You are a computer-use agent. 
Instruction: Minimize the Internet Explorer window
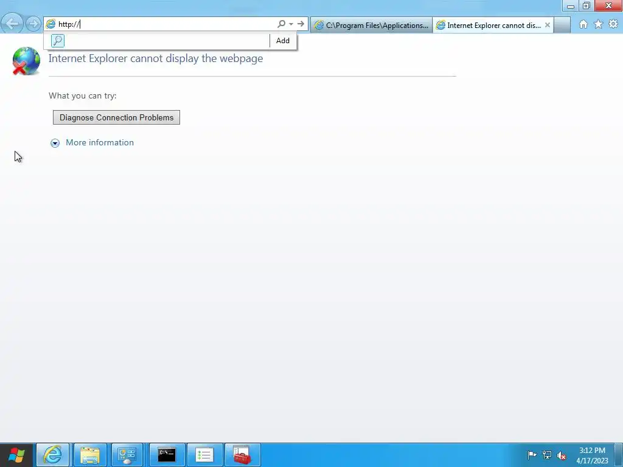tap(571, 6)
